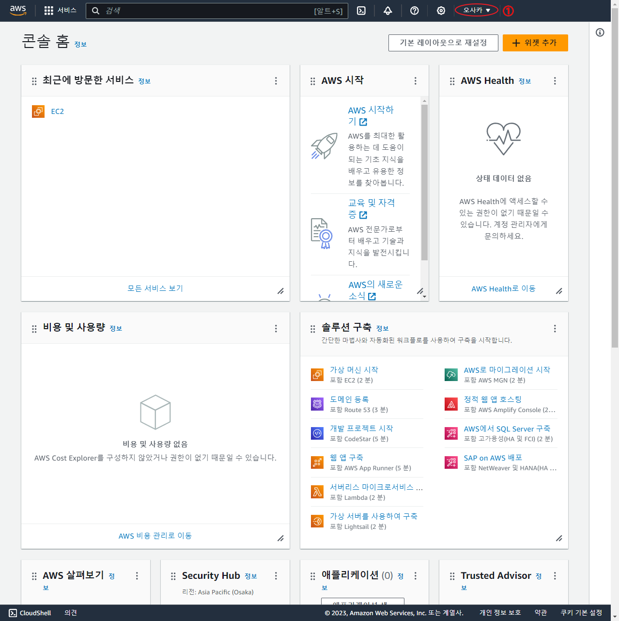
Task: Grab drag handle of 비용 및 사용량 widget
Action: tap(34, 329)
